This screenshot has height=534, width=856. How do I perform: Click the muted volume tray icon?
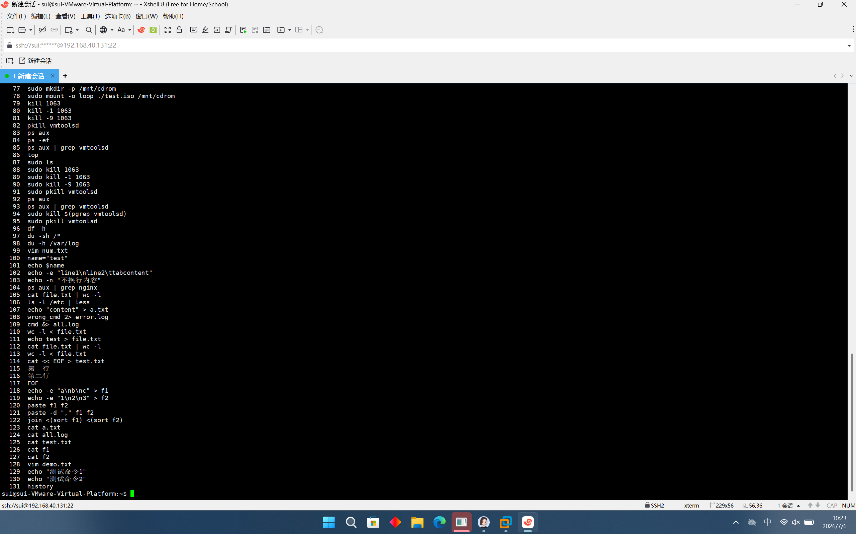coord(796,522)
